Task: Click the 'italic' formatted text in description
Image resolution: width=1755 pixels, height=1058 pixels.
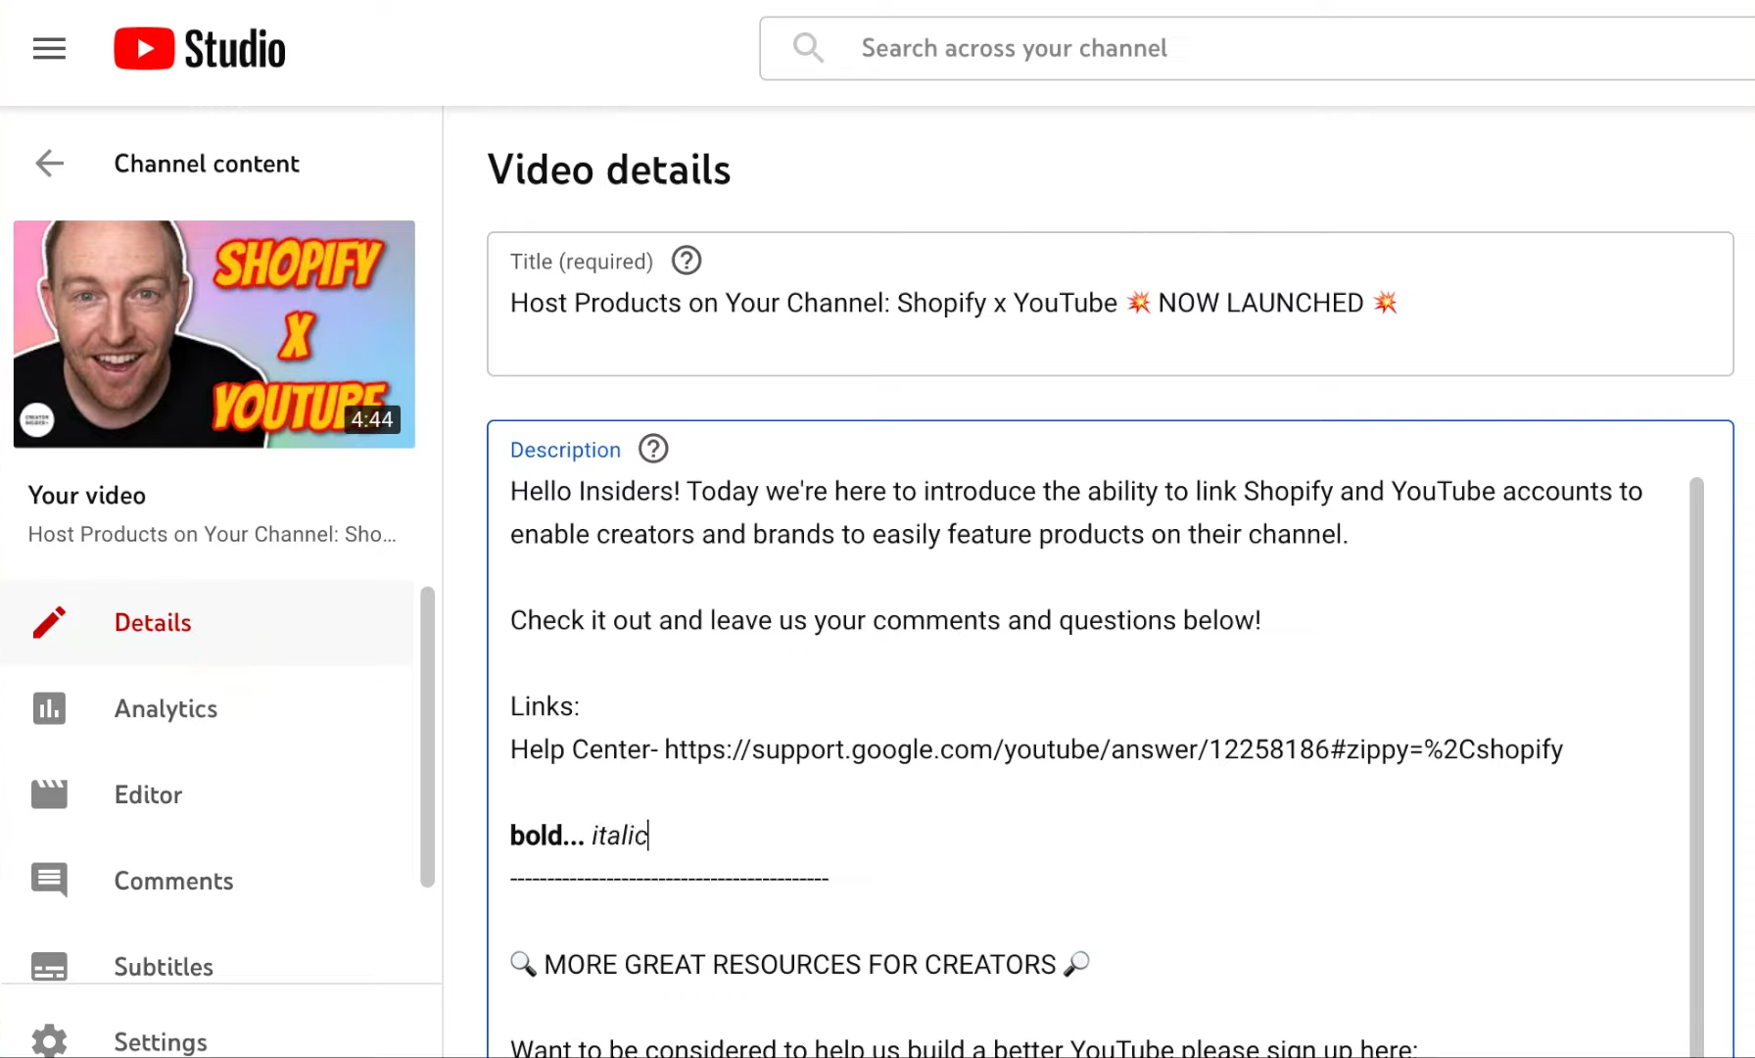Action: tap(619, 836)
